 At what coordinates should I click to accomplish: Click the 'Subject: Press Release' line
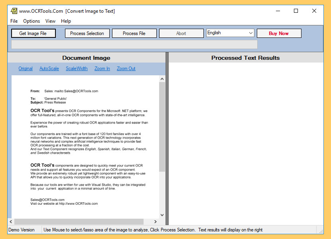click(48, 102)
